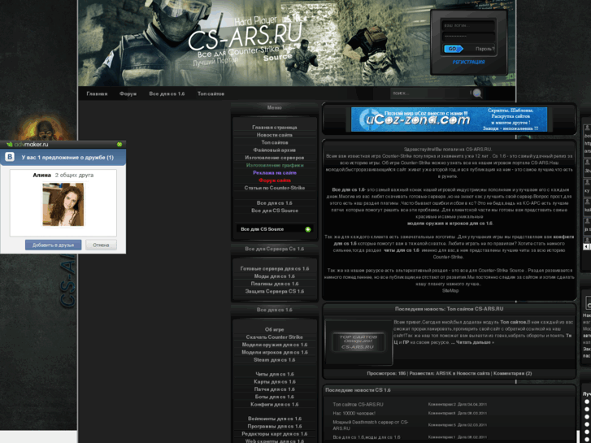Open 'Читы для cs 1.6' menu link
591x443 pixels.
pos(275,374)
